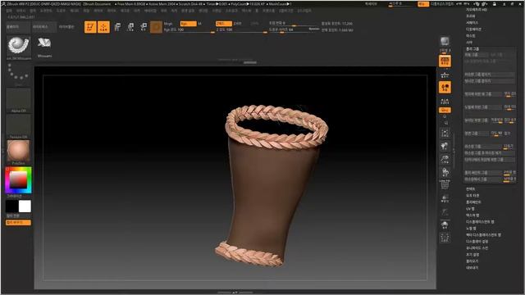The width and height of the screenshot is (525, 295).
Task: Toggle the orange Xyz rotation button
Action: point(445,110)
